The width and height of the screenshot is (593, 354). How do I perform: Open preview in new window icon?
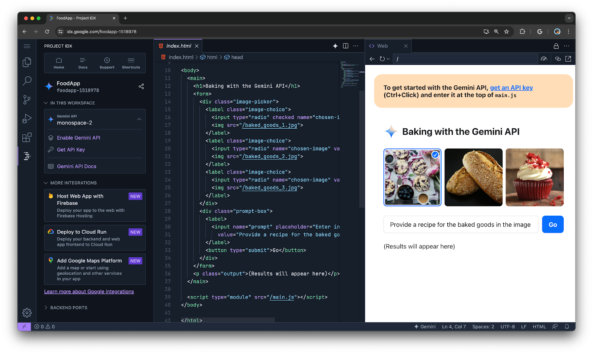568,59
